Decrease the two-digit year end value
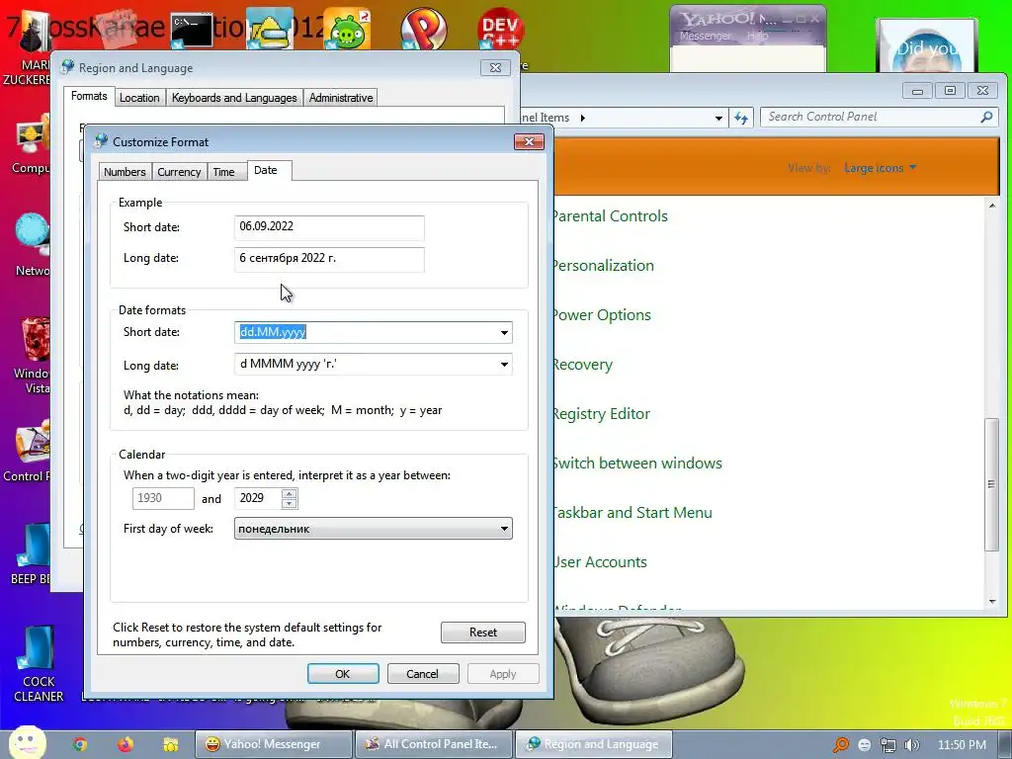Viewport: 1012px width, 759px height. click(x=290, y=503)
